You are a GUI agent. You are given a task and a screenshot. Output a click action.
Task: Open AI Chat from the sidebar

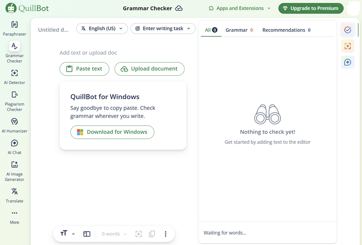(x=14, y=147)
